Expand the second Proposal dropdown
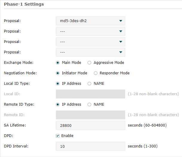182x157 pixels. [x=91, y=31]
